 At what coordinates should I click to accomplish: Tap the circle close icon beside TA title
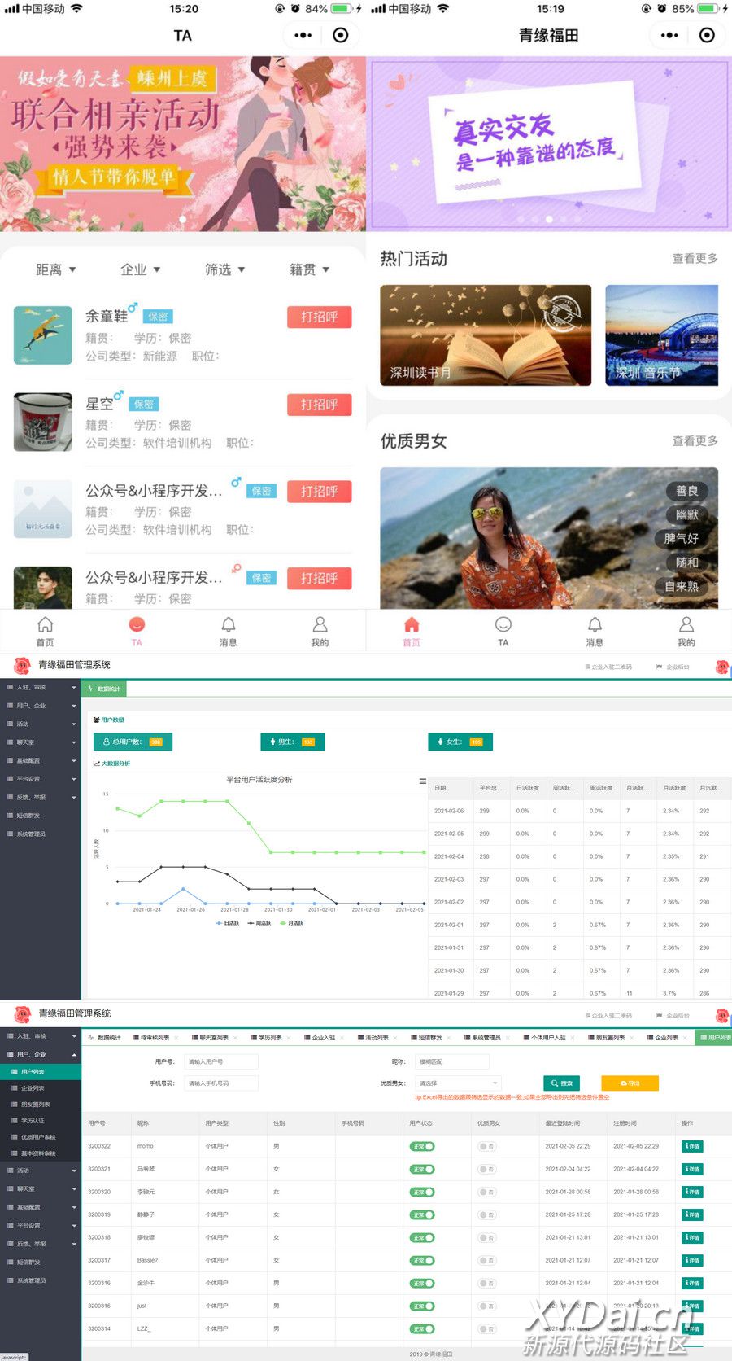point(341,35)
